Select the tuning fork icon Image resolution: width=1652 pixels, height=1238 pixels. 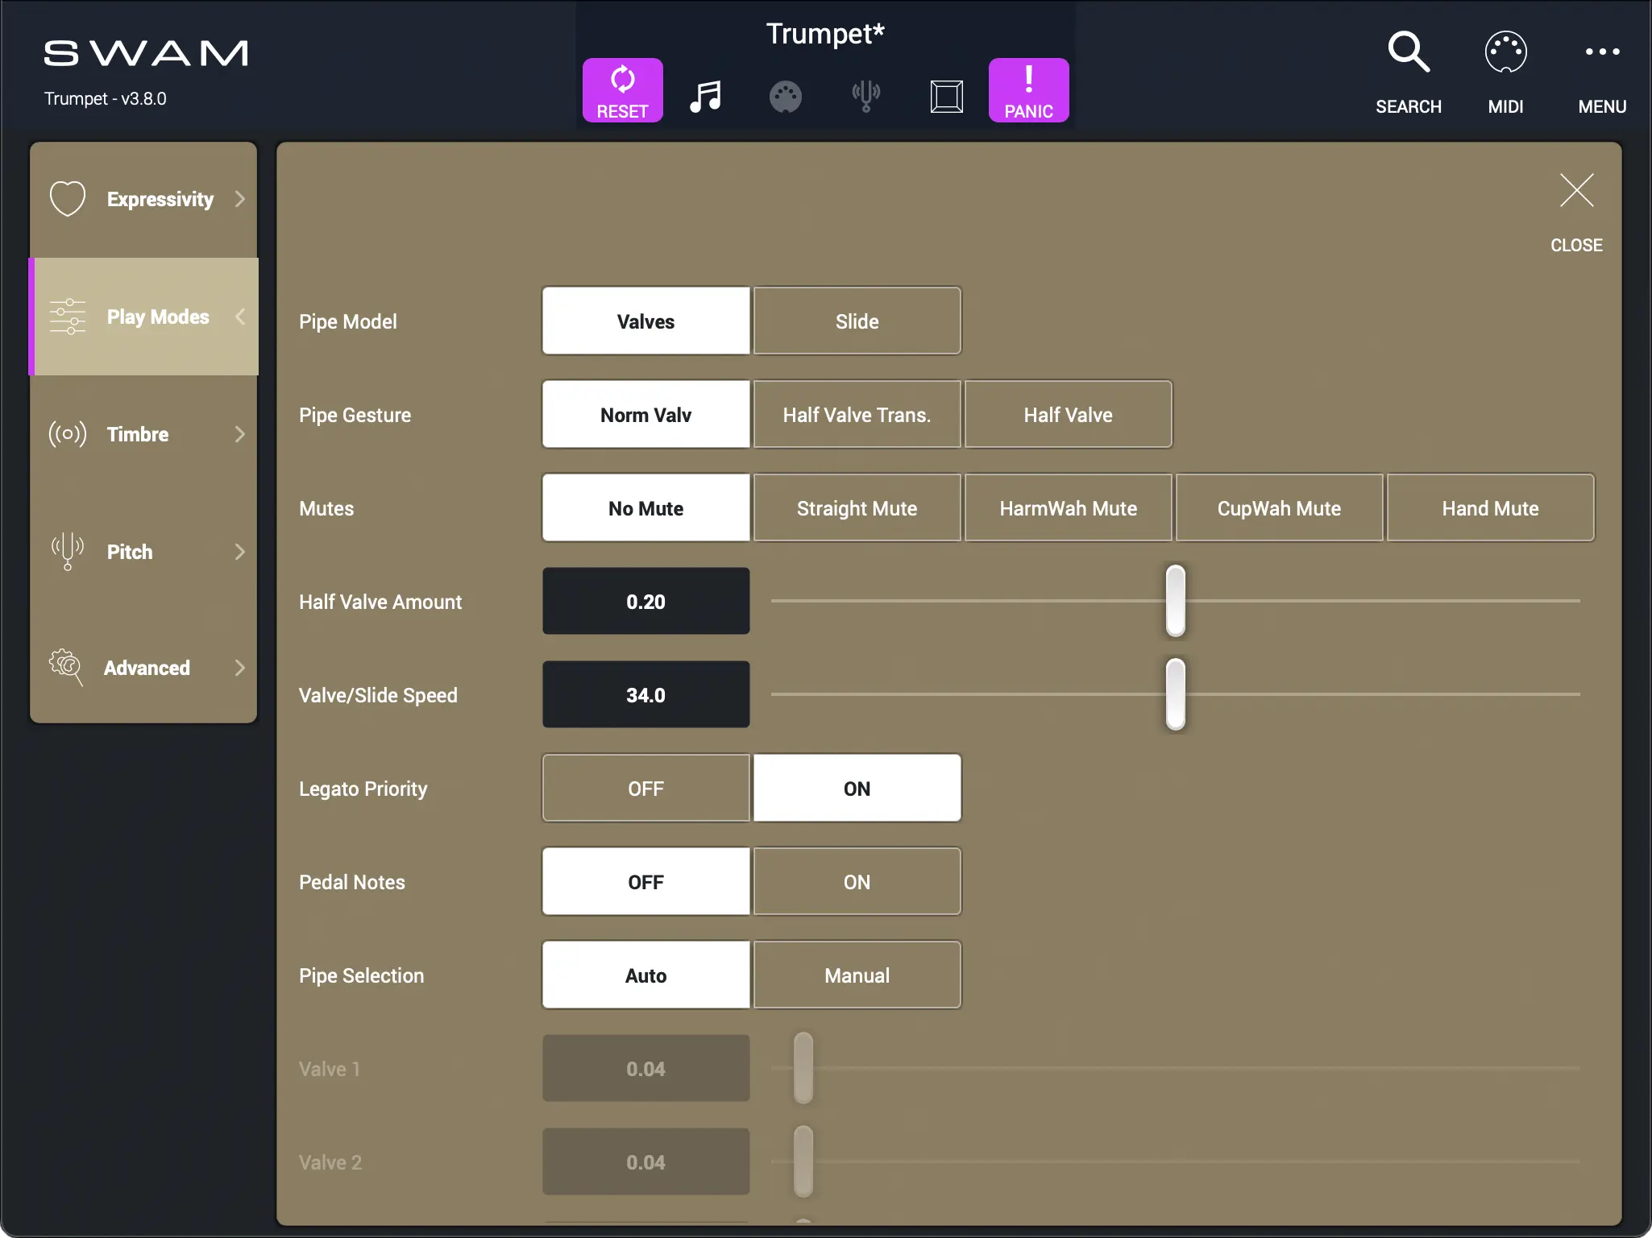pyautogui.click(x=865, y=97)
